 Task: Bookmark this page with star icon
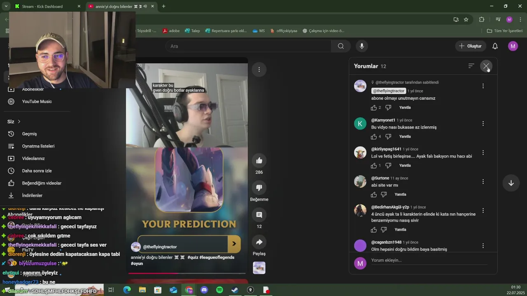click(466, 19)
